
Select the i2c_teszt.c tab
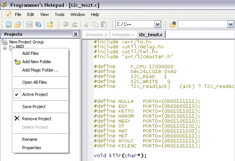tap(151, 35)
